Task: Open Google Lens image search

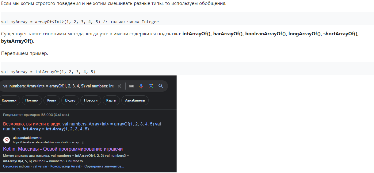Action: 151,86
